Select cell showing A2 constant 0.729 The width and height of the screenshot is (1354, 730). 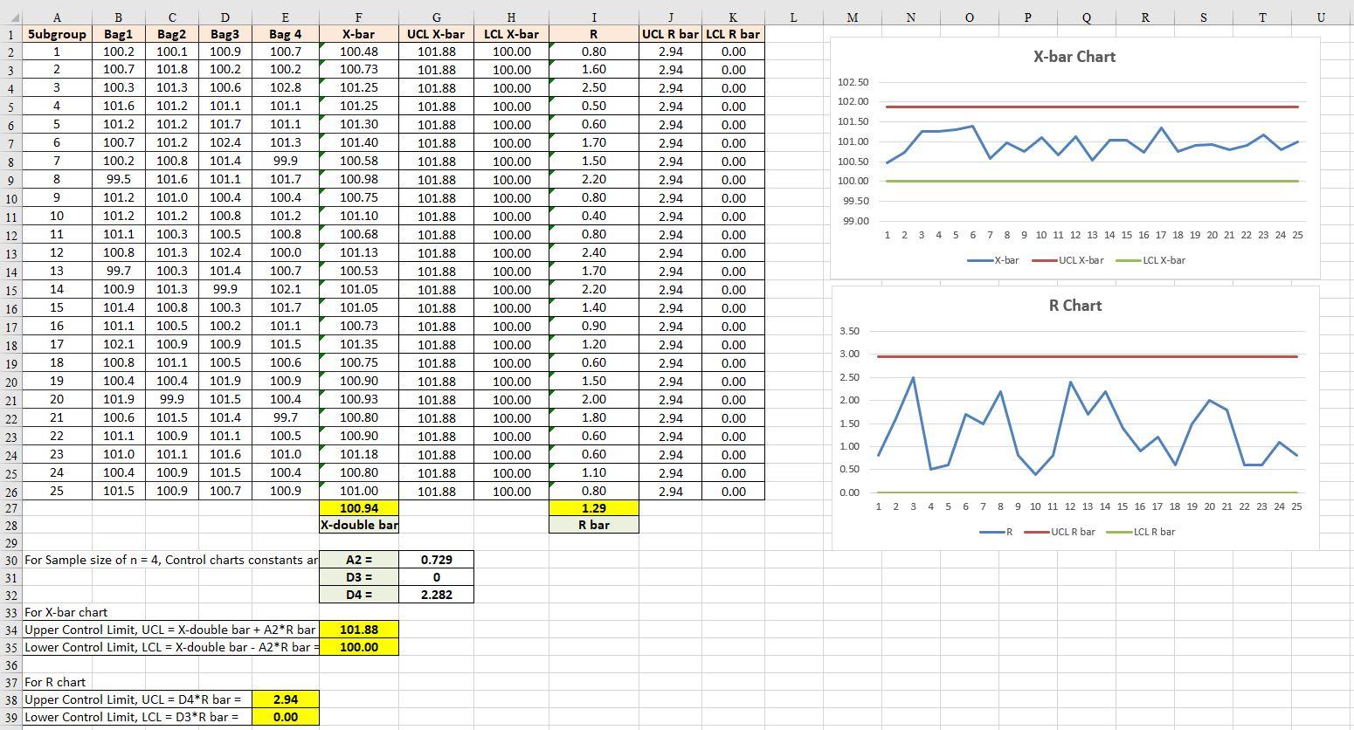pos(436,560)
